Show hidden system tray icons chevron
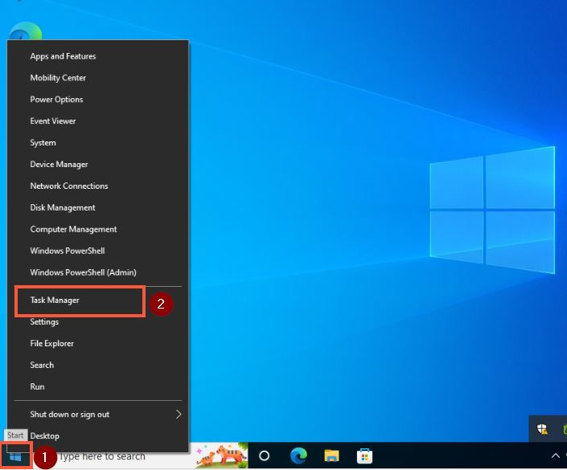Viewport: 567px width, 470px height. pyautogui.click(x=555, y=456)
